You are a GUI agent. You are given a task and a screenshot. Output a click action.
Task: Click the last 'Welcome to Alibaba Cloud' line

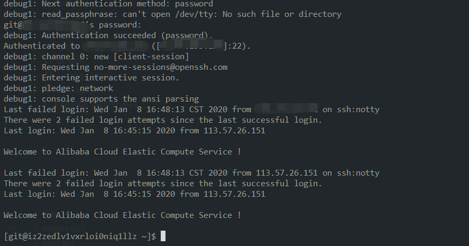[x=122, y=215]
